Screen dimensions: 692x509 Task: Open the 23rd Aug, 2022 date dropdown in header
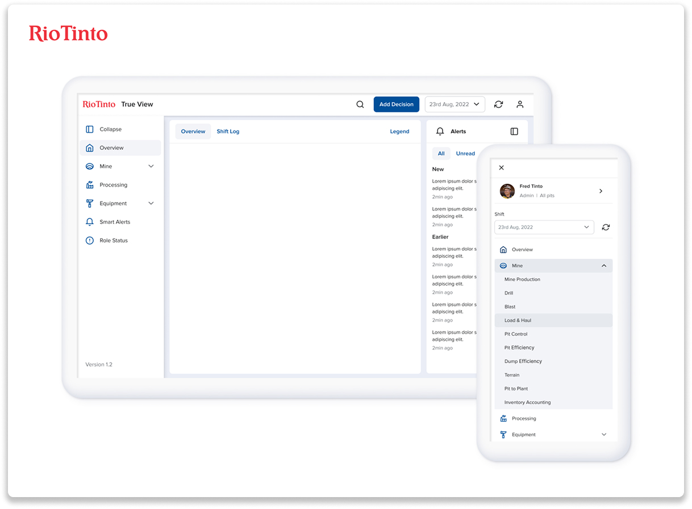455,104
